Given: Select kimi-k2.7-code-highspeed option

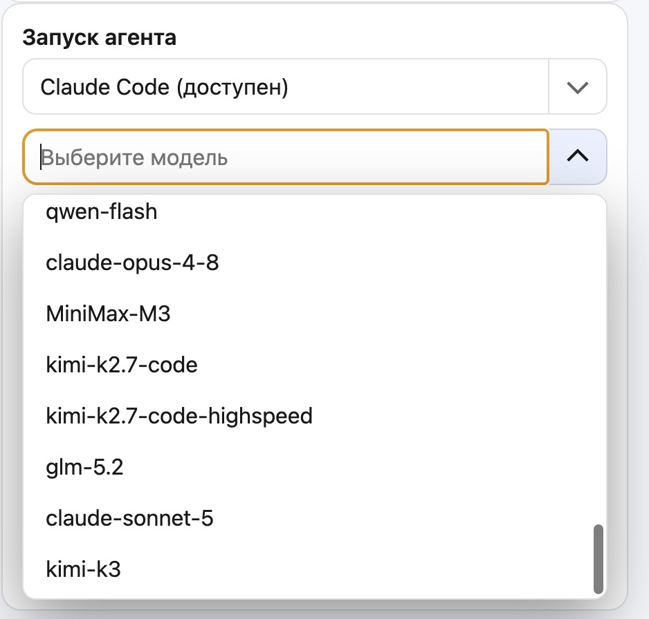Looking at the screenshot, I should click(x=315, y=416).
